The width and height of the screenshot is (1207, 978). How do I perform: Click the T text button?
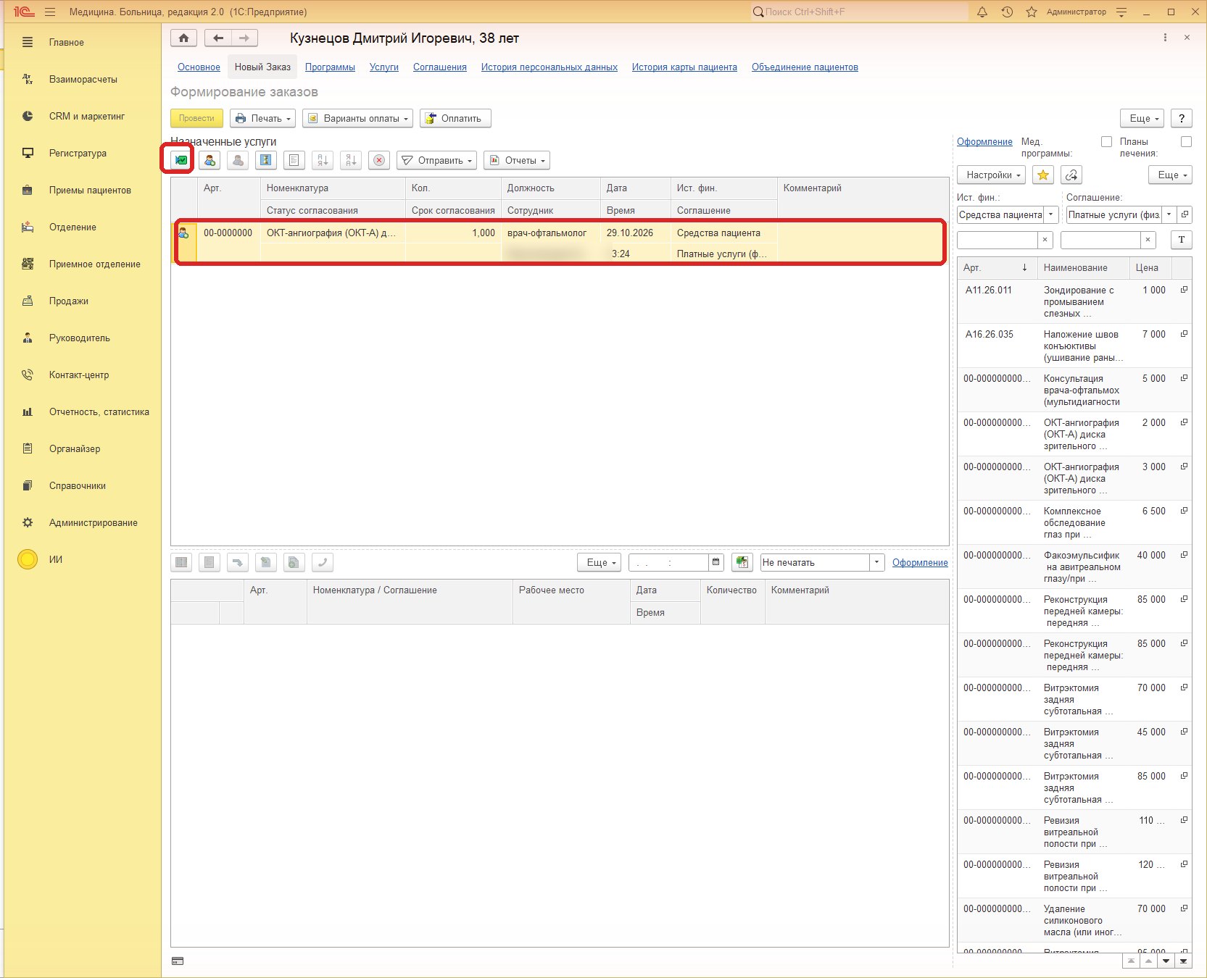1182,240
